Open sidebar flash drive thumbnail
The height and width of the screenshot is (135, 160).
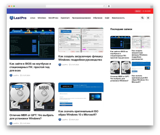141,42
